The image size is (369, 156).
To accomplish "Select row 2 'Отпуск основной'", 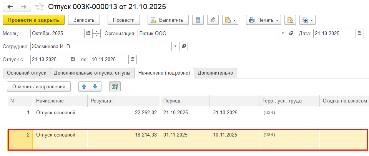I will tap(55, 135).
